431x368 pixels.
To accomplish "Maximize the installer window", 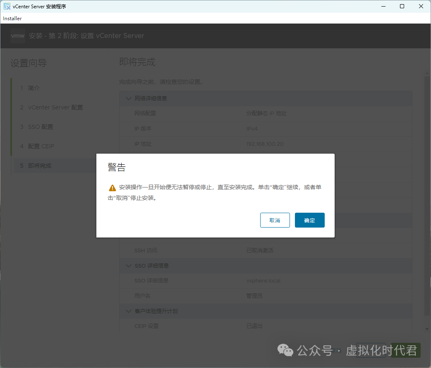I will coord(402,6).
